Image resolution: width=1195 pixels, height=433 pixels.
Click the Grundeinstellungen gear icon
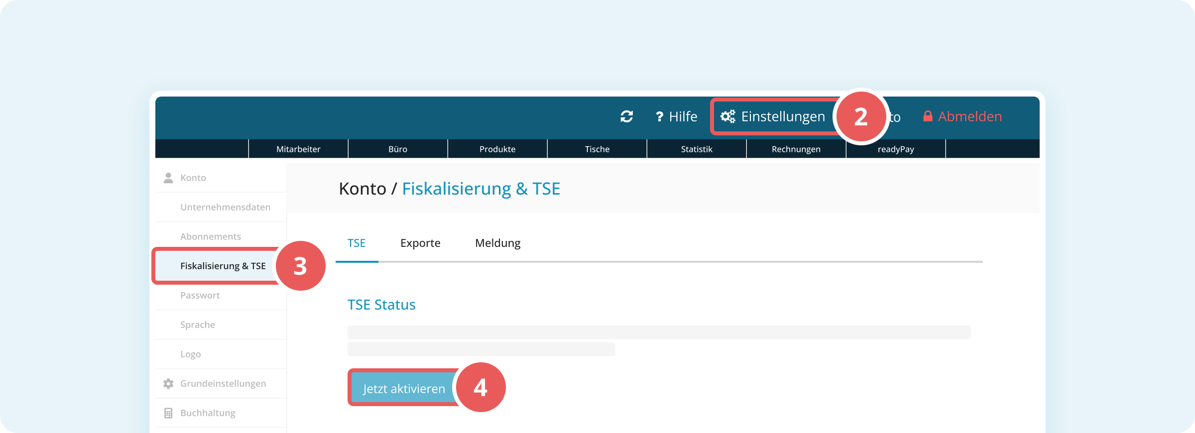(168, 384)
